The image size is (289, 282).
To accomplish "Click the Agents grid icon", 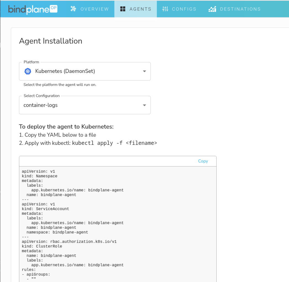I will [x=123, y=9].
